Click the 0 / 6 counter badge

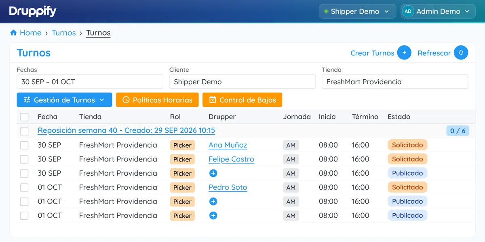pyautogui.click(x=458, y=131)
